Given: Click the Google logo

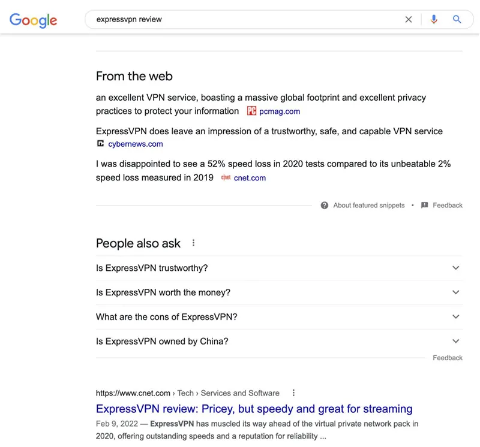Looking at the screenshot, I should 33,20.
